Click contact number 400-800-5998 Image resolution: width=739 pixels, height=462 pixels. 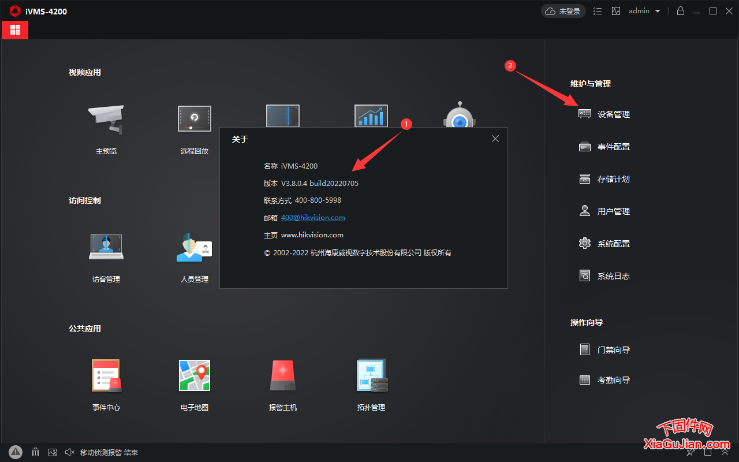click(318, 200)
